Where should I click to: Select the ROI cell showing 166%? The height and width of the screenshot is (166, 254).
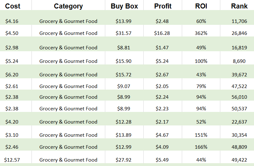[200, 147]
